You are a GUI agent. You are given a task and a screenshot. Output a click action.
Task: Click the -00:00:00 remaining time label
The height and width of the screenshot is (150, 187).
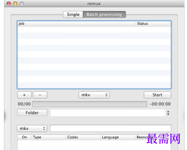click(160, 104)
